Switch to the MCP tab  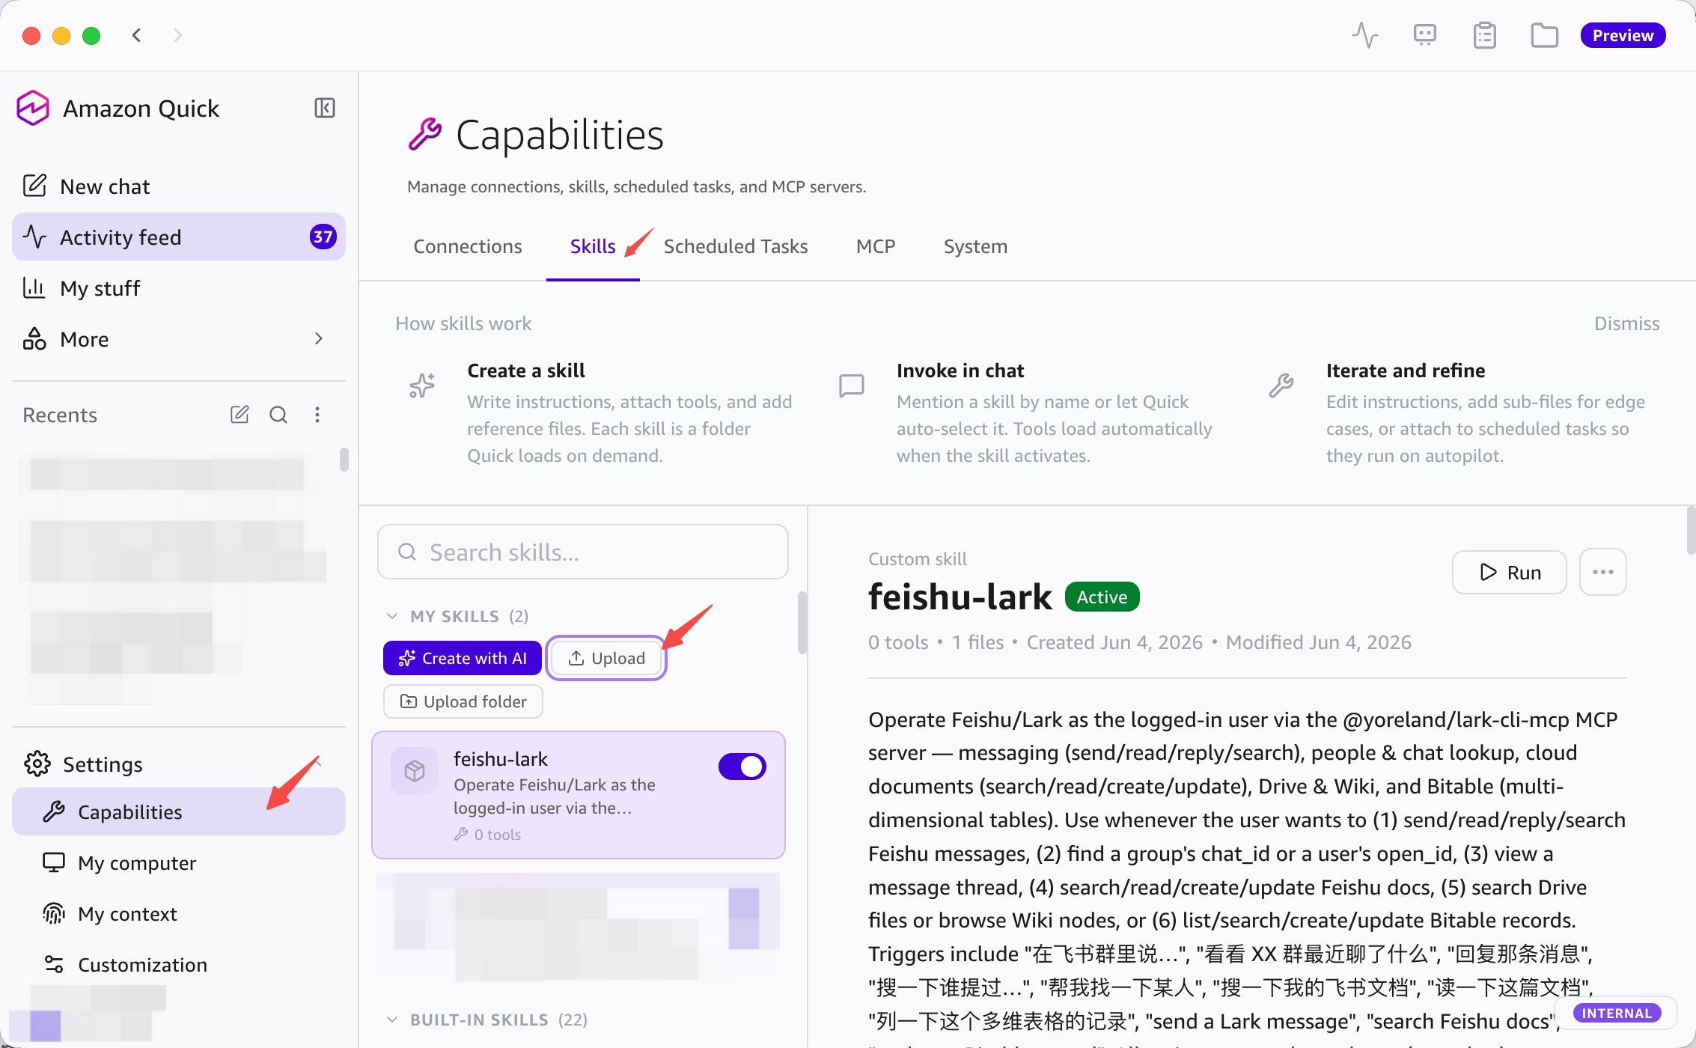(x=876, y=246)
